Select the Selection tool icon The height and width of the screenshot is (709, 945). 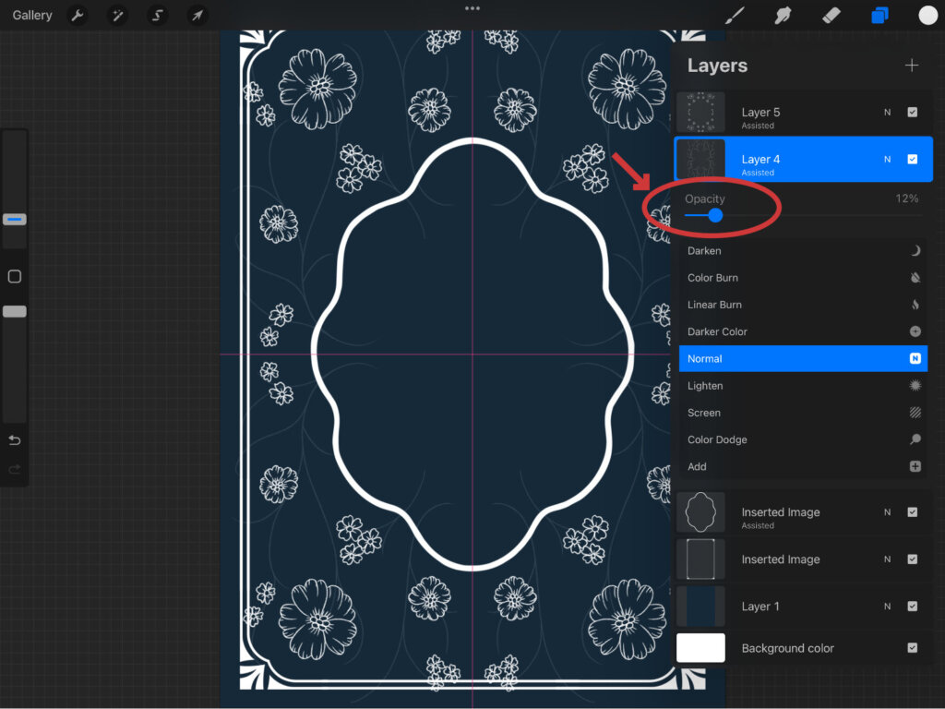click(x=158, y=16)
